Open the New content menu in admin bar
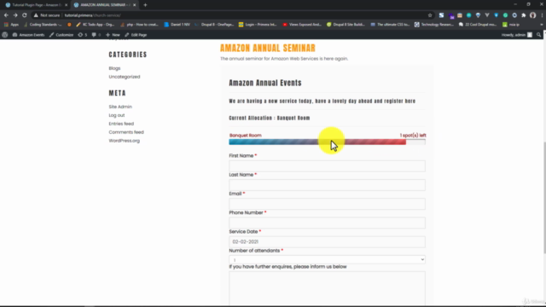546x307 pixels. point(113,35)
